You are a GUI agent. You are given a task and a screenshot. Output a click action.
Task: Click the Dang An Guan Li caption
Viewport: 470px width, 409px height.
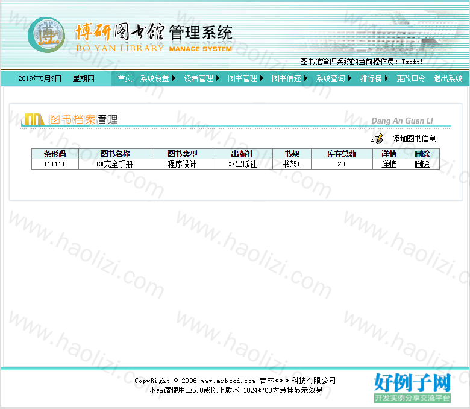point(403,121)
